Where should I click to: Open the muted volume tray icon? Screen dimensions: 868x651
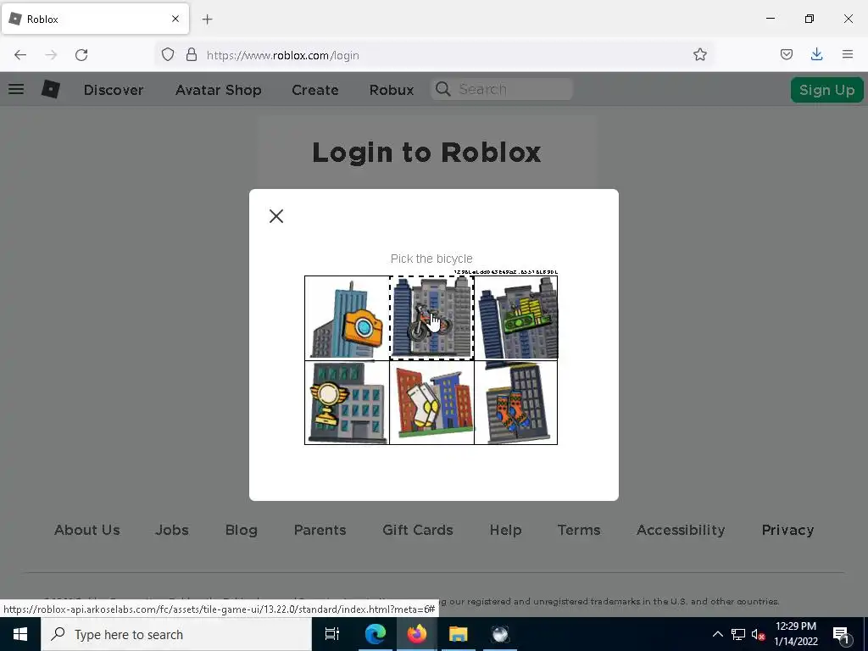coord(758,634)
